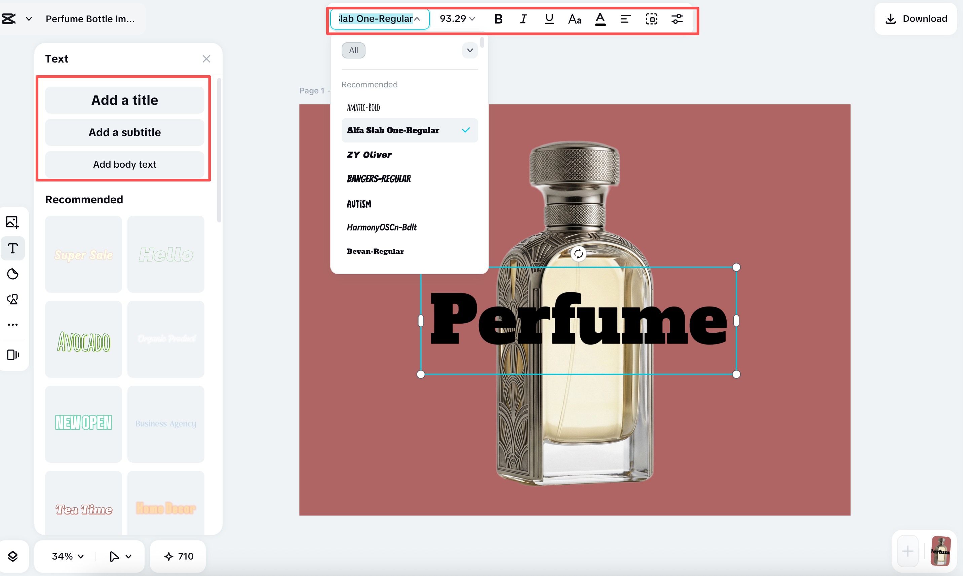Open the Shapes tool in the sidebar
Image resolution: width=963 pixels, height=576 pixels.
[x=13, y=299]
